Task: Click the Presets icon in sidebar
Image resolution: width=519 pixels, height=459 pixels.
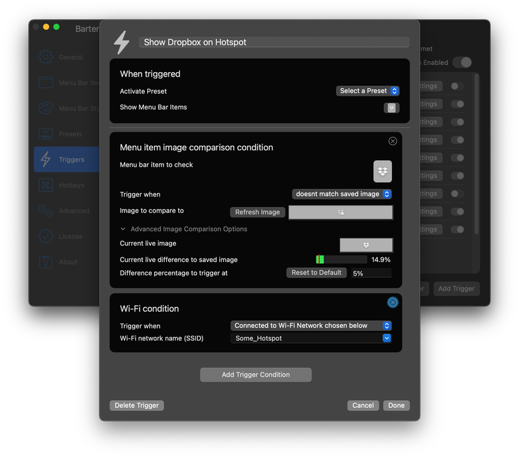Action: click(45, 134)
